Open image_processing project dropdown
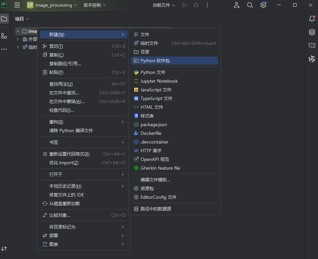 [x=52, y=5]
